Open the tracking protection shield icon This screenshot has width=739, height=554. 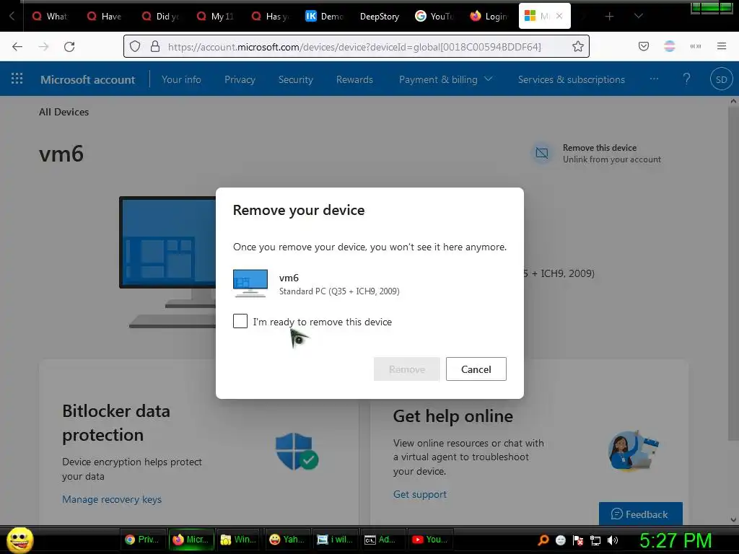click(135, 46)
